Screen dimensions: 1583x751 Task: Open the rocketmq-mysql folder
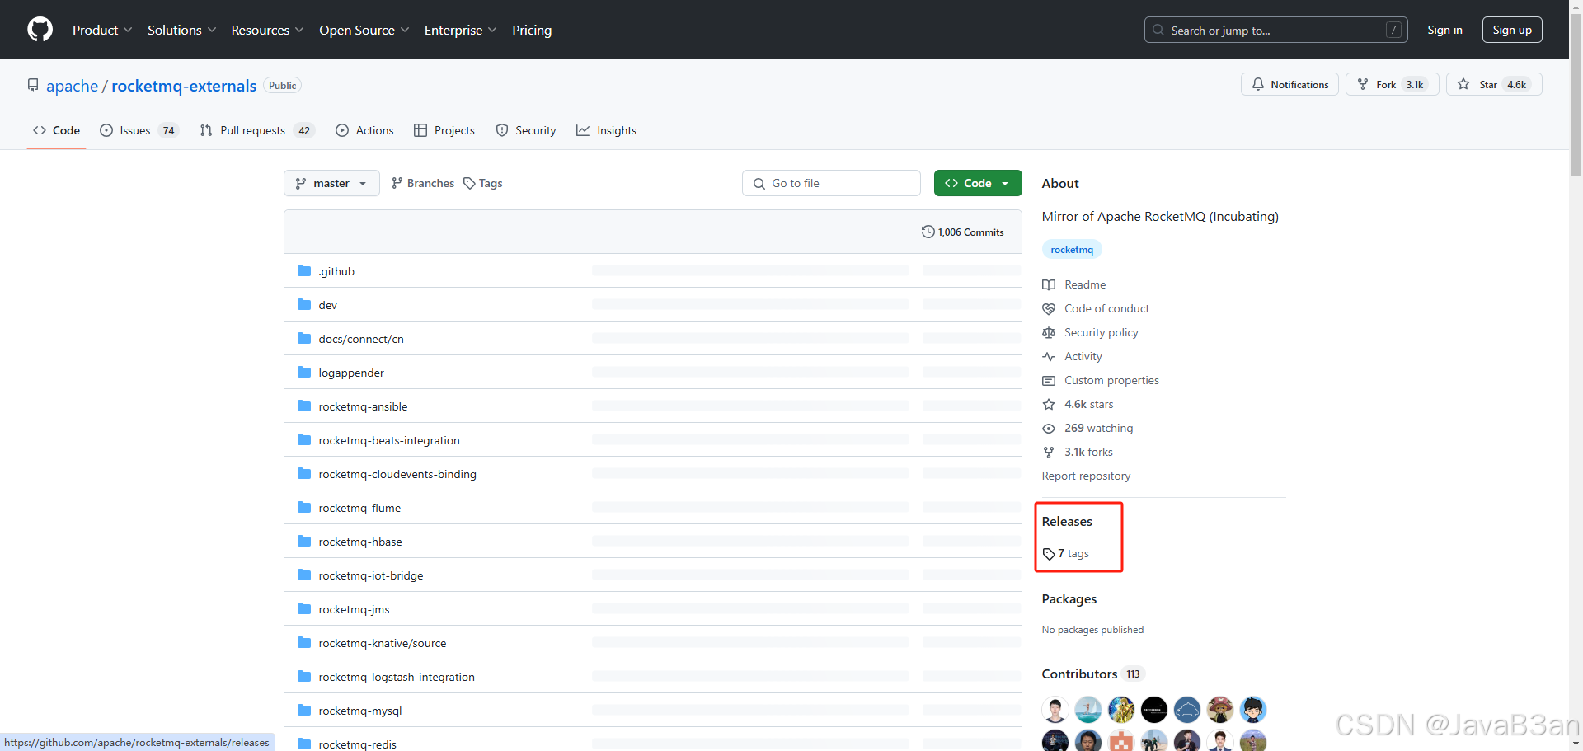[x=360, y=711]
